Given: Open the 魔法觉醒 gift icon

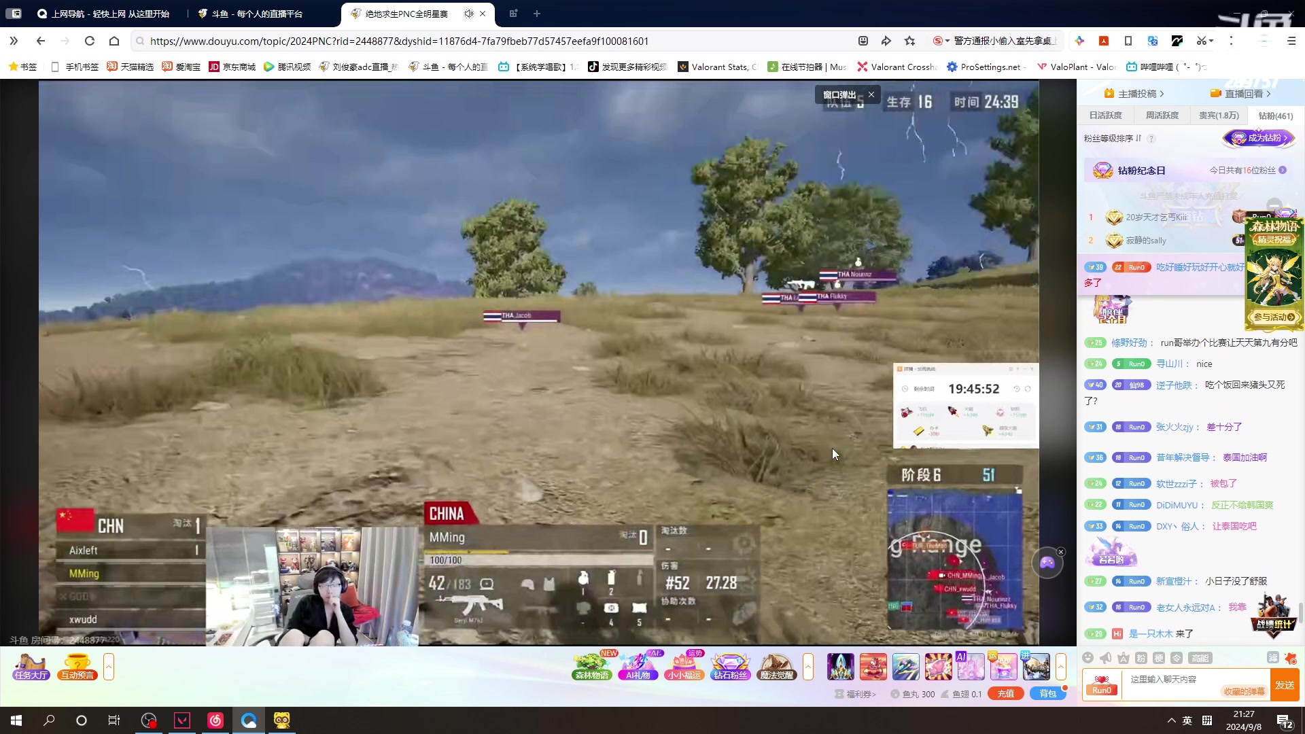Looking at the screenshot, I should click(776, 667).
